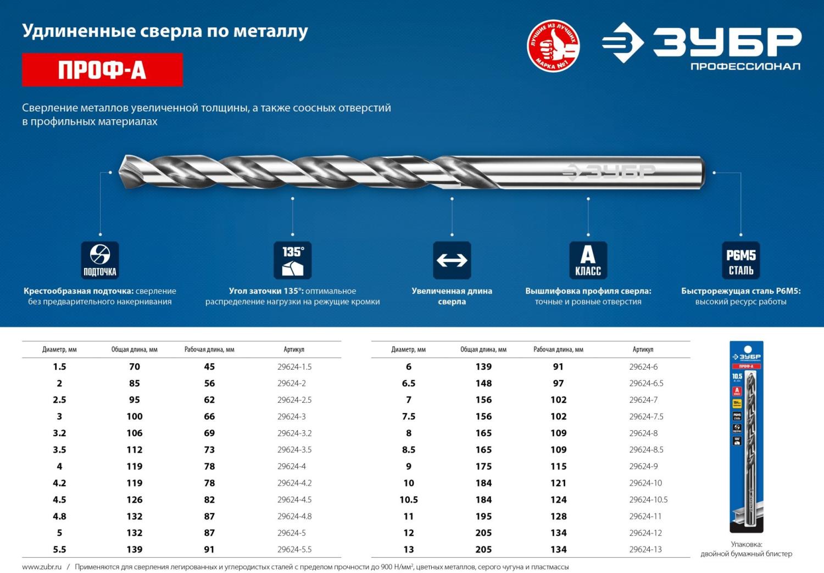Viewport: 824px width, 573px height.
Task: Click the title Удлиненные сверла по металлу
Action: 165,31
